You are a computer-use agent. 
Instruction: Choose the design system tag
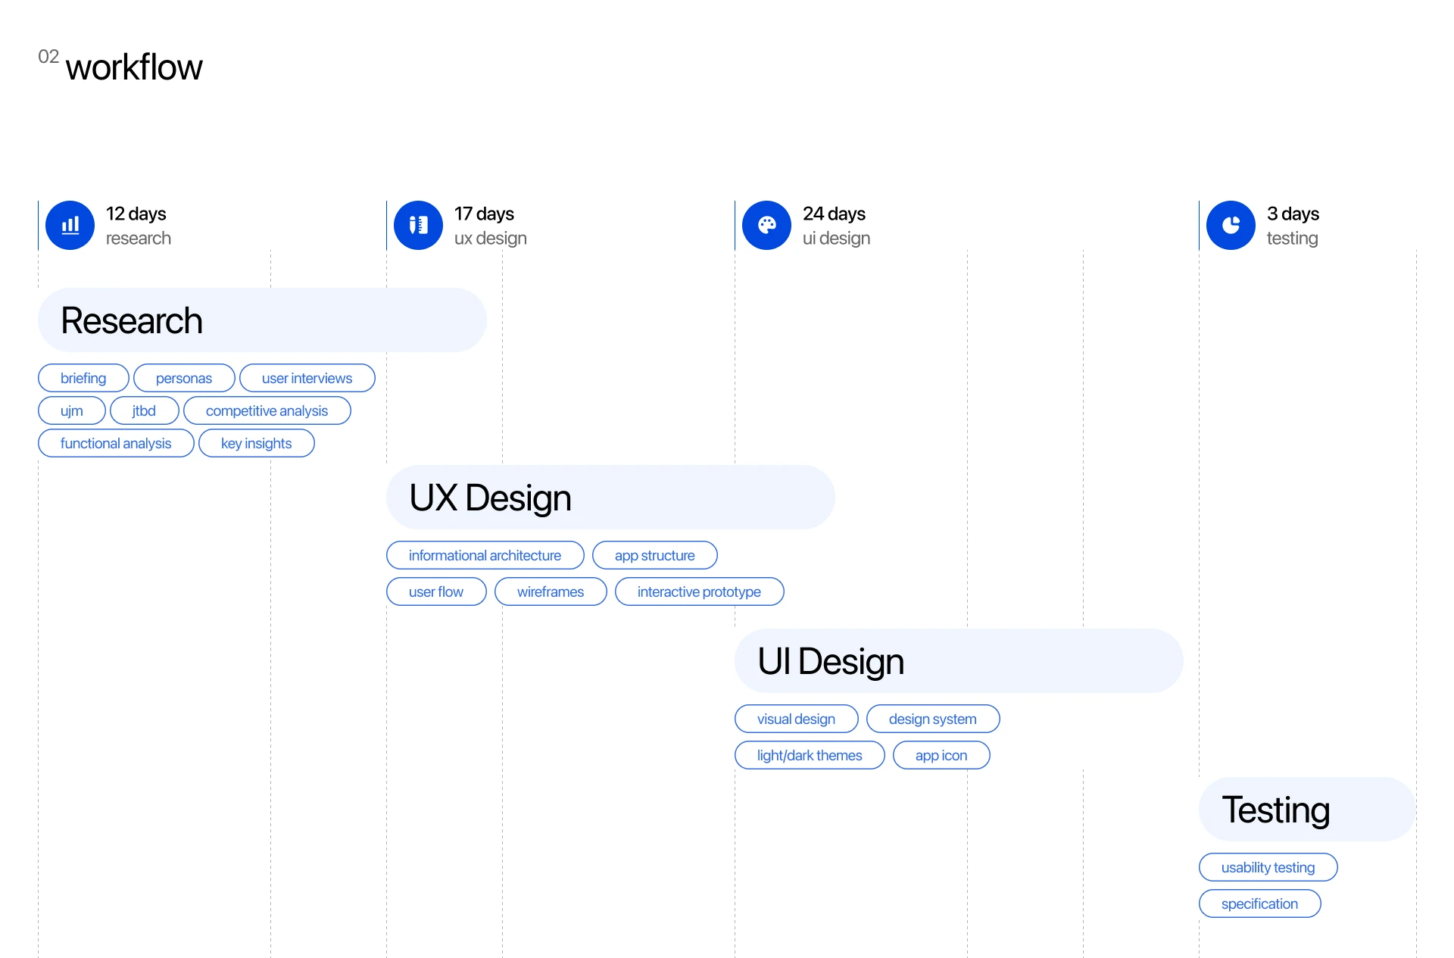[x=932, y=719]
